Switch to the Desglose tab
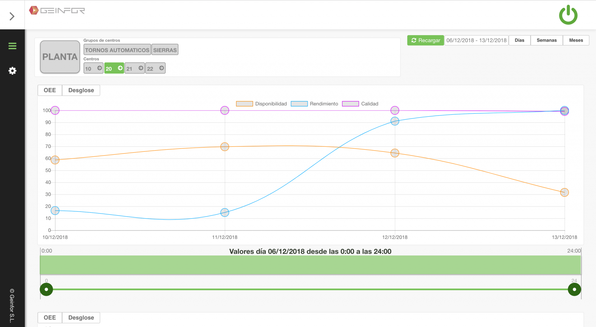The height and width of the screenshot is (327, 596). pos(81,90)
